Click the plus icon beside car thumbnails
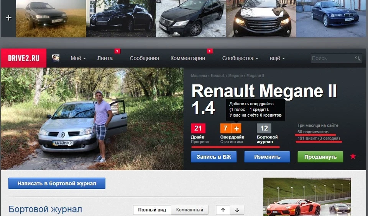Screen dimensions: 368x216 (x=8, y=18)
